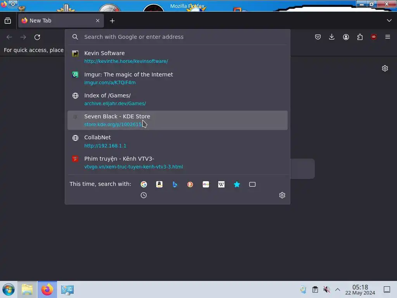Search open tabs icon
This screenshot has height=298, width=397.
tap(252, 184)
